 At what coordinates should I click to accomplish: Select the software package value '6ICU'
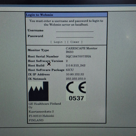70,70
